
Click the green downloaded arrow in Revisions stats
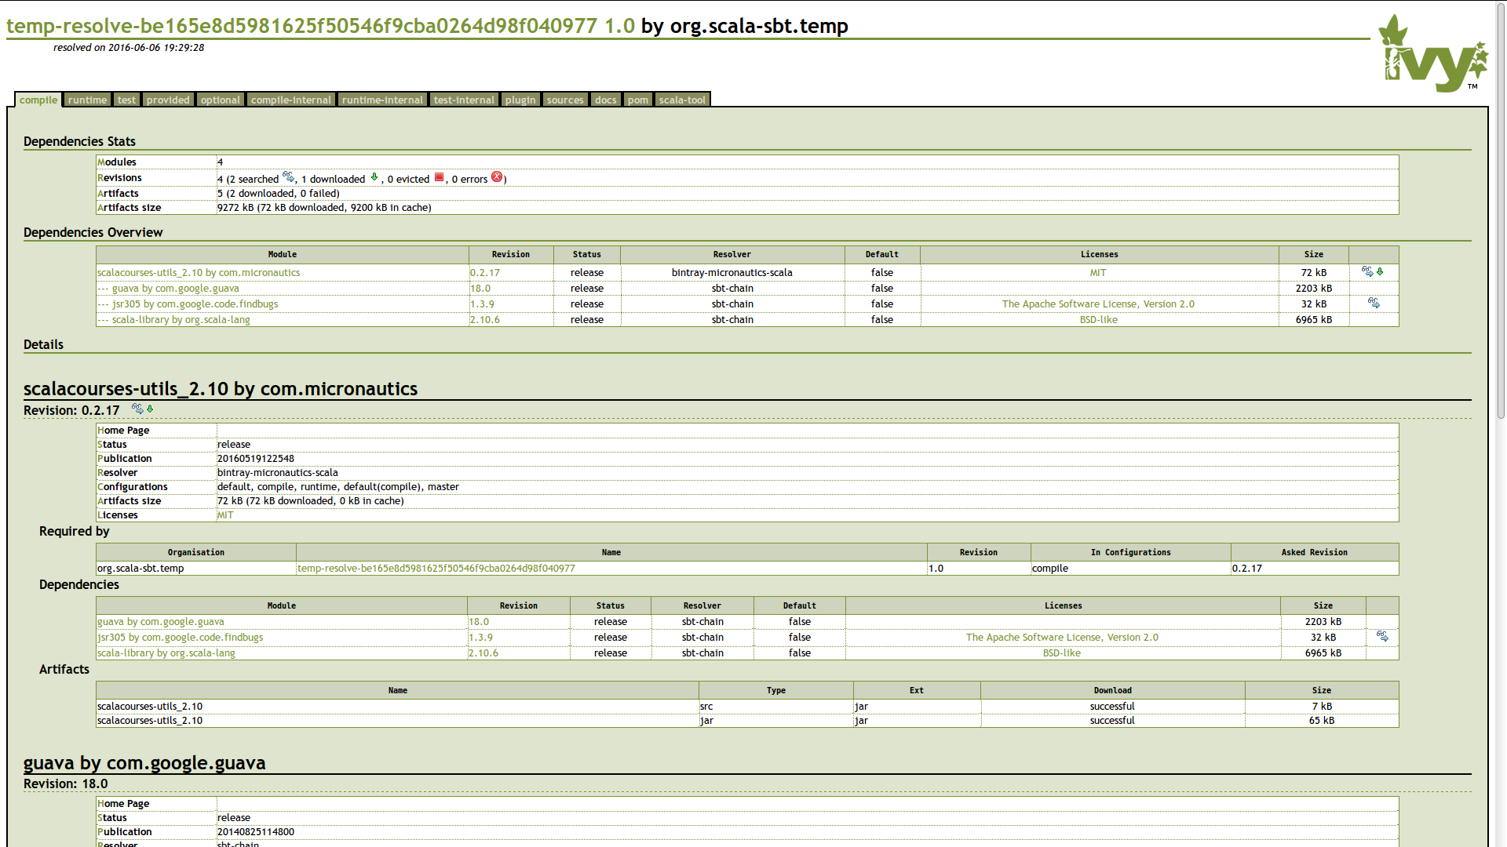pos(374,177)
